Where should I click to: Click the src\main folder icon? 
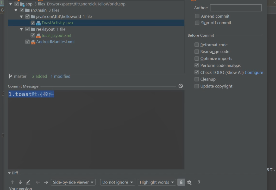27,10
